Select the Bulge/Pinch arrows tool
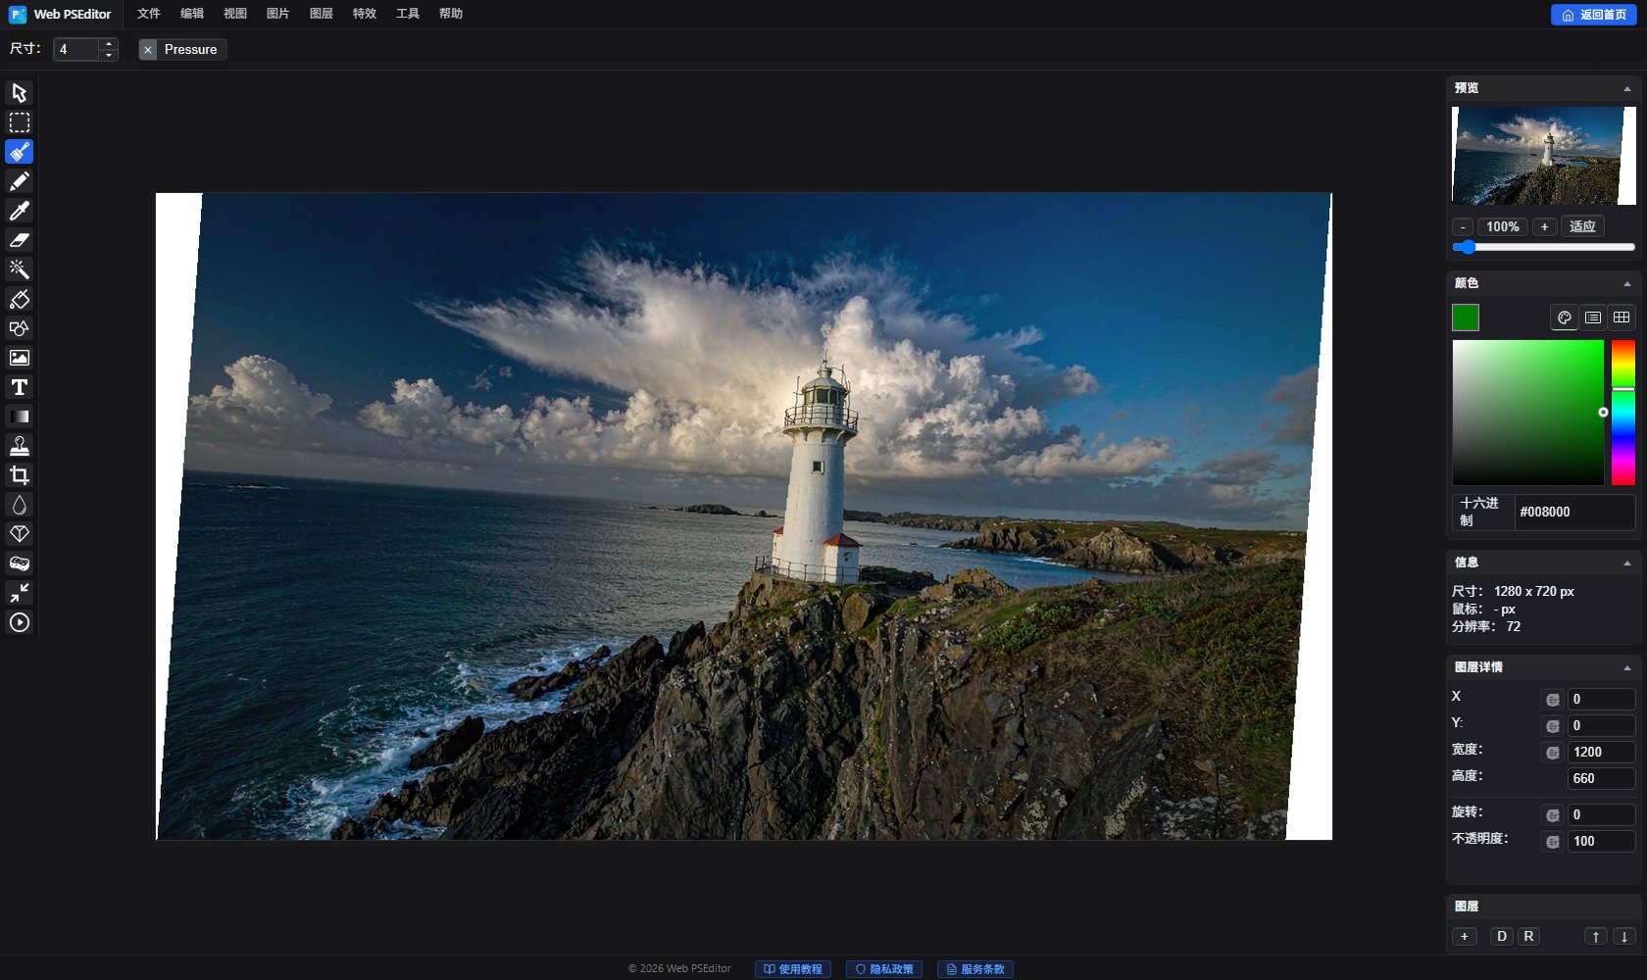The height and width of the screenshot is (980, 1647). 20,593
